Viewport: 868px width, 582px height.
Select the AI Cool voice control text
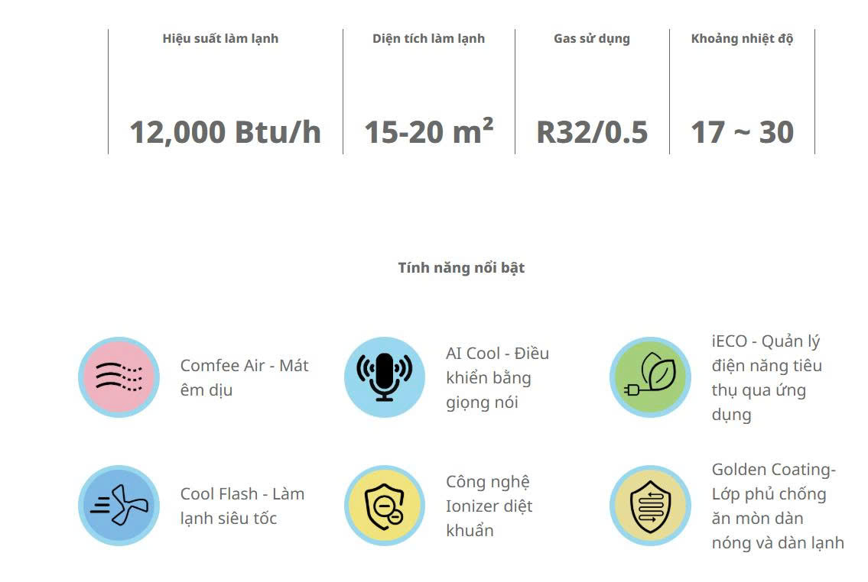497,377
